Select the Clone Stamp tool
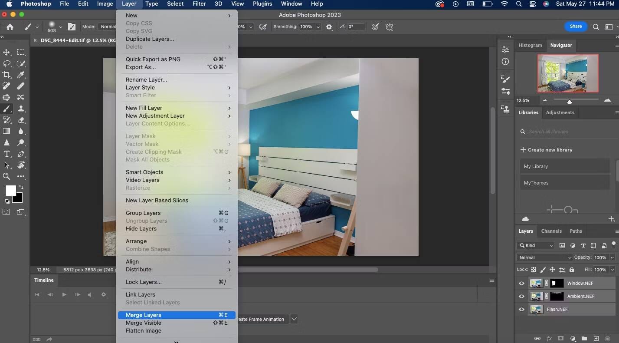Viewport: 619px width, 343px height. point(21,109)
